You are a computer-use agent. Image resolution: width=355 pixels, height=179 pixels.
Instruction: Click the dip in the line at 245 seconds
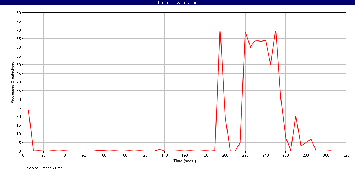click(x=271, y=65)
